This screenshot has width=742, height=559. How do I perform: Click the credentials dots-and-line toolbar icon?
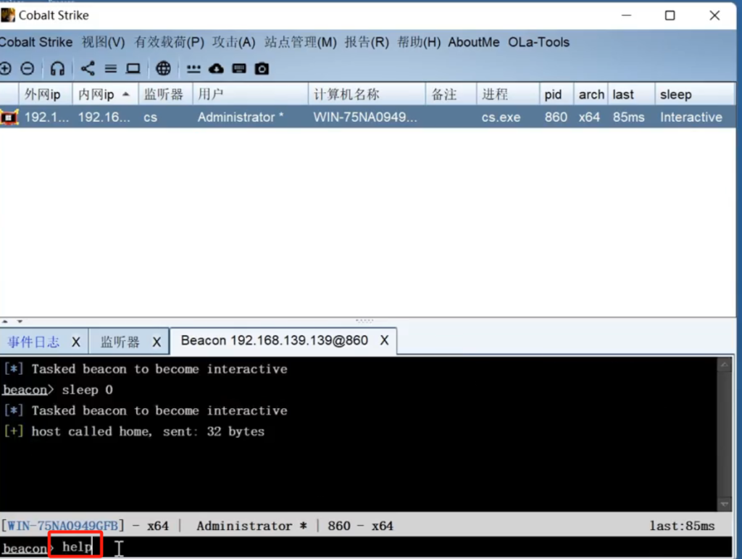(x=193, y=69)
